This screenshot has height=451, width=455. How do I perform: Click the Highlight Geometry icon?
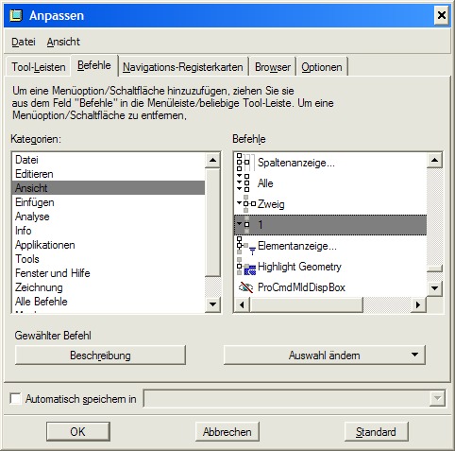point(245,267)
